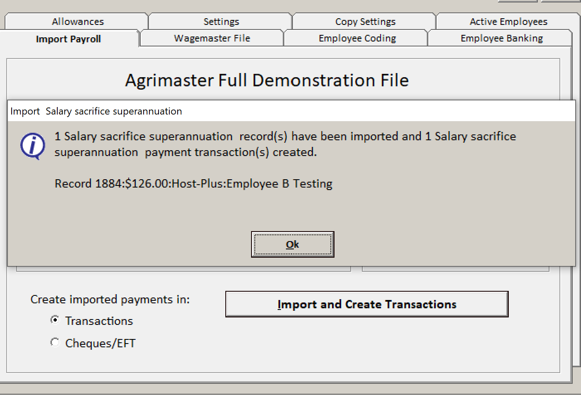
Task: Open the Allowances tab
Action: (x=78, y=22)
